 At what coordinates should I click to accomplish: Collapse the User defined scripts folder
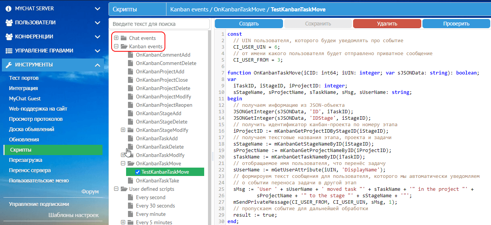pos(117,189)
